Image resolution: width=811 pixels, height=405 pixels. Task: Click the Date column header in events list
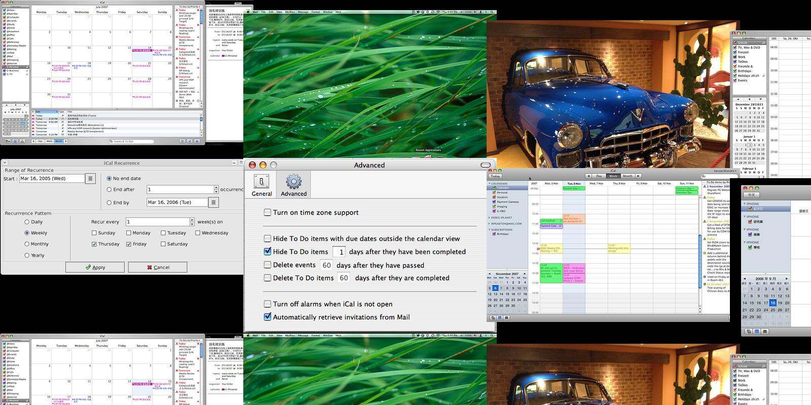[46, 111]
